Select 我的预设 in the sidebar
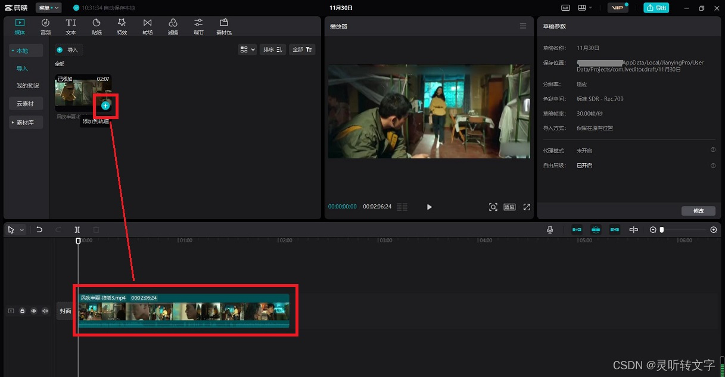This screenshot has height=377, width=725. point(27,86)
